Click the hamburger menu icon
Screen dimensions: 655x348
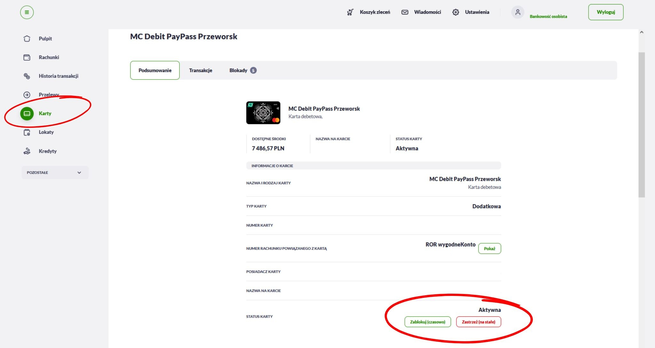(x=27, y=12)
